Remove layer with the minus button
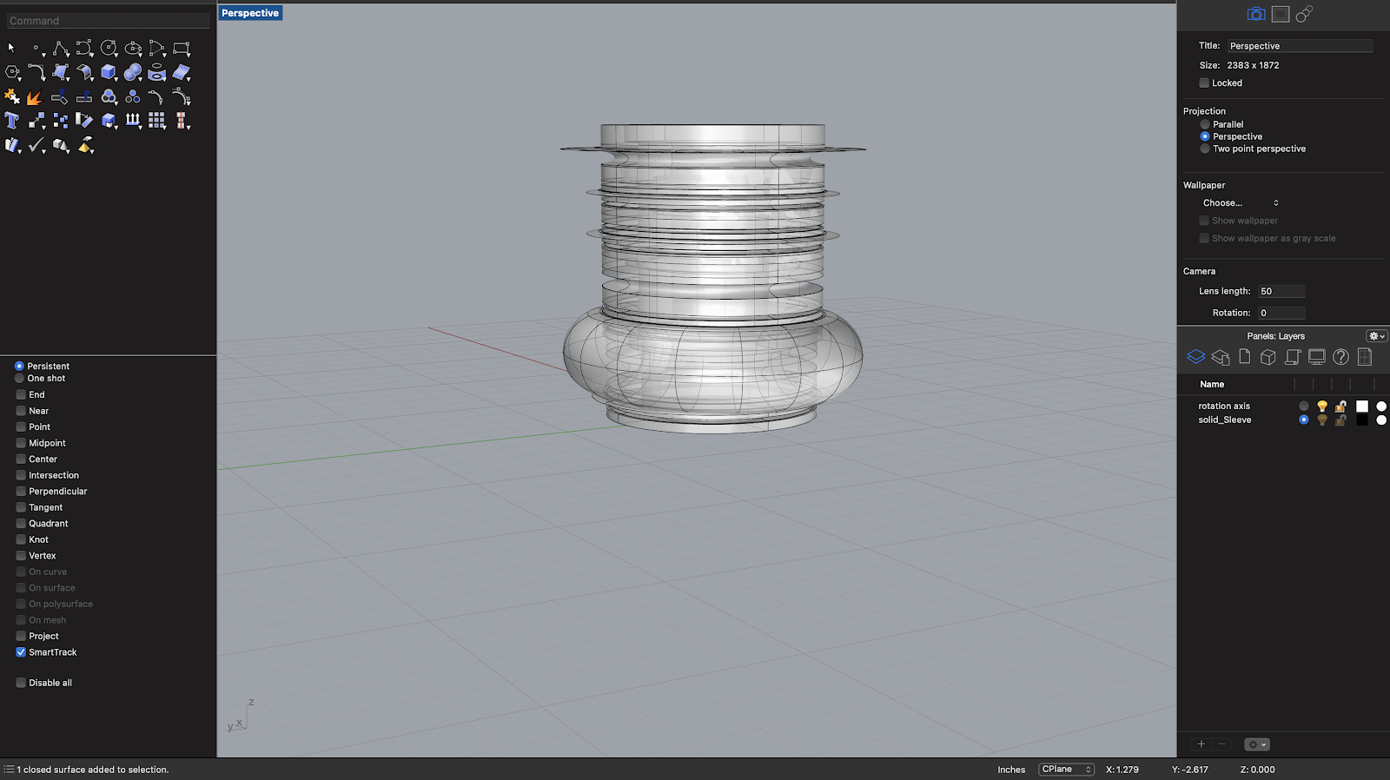Screen dimensions: 1390x780 click(x=1222, y=744)
